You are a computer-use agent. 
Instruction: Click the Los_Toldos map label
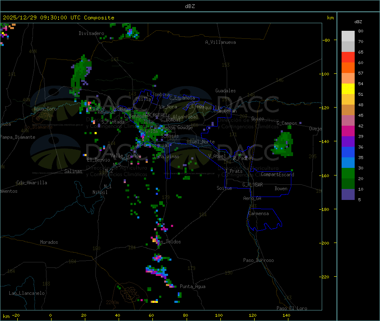[168, 242]
